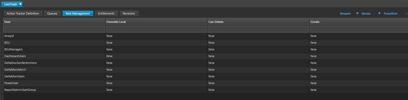Click the Queue link
408x100 pixels.
click(366, 13)
